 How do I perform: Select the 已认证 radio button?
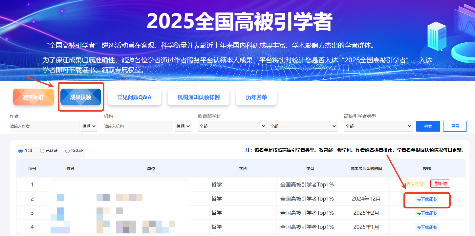coord(42,151)
